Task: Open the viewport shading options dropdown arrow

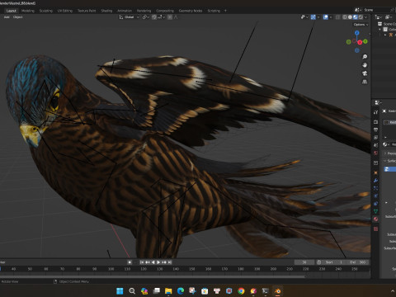Action: tap(366, 17)
